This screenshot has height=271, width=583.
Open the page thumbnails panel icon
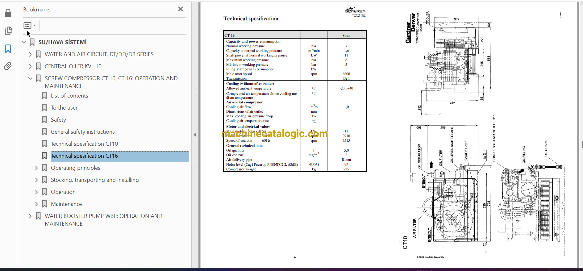[x=8, y=31]
